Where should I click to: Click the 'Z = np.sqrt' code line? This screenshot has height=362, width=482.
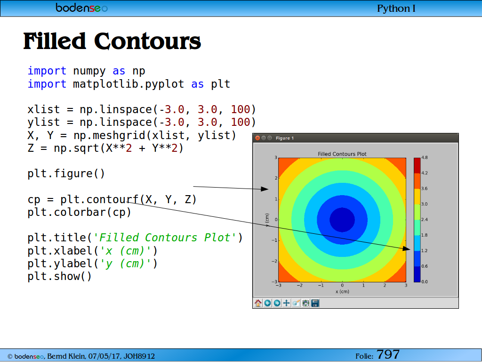[105, 148]
